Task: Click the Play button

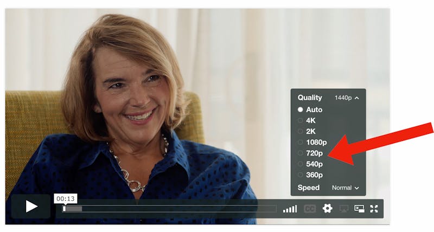Action: pos(31,207)
